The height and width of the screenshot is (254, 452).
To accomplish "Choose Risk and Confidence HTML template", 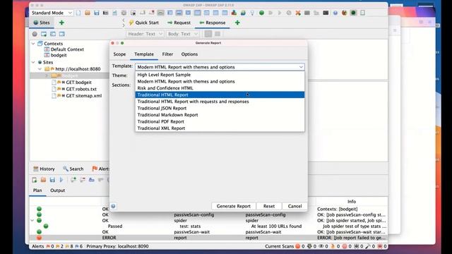I will (220, 88).
